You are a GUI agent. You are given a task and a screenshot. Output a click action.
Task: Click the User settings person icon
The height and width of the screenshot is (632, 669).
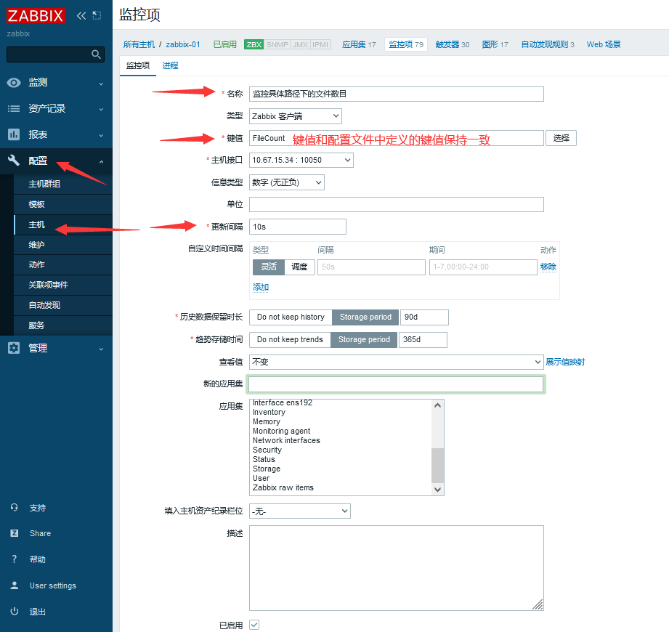click(14, 585)
